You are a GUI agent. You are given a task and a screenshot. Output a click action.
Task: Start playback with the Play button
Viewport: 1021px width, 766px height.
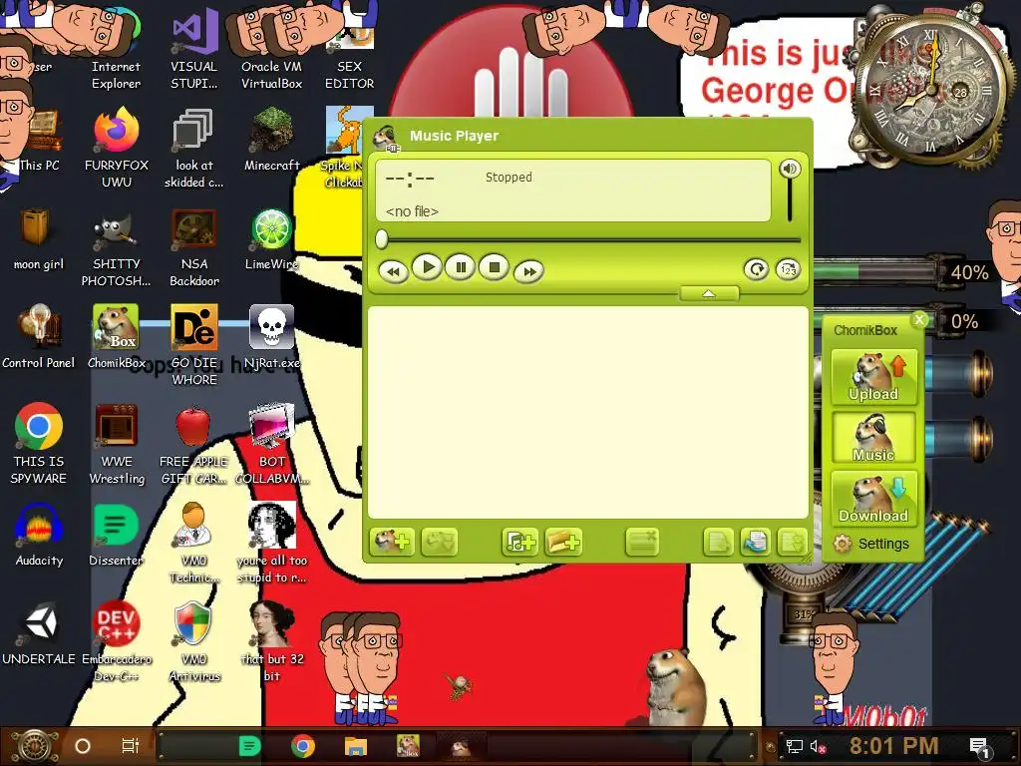point(428,267)
